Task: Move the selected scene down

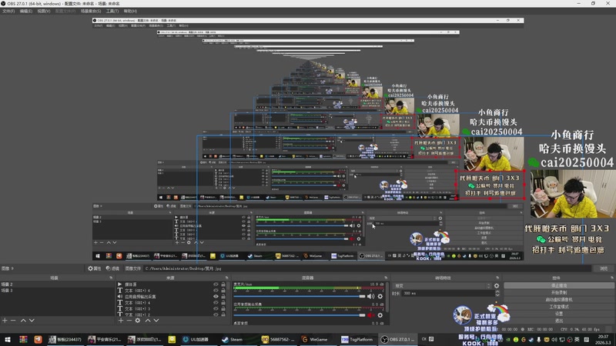Action: coord(32,321)
